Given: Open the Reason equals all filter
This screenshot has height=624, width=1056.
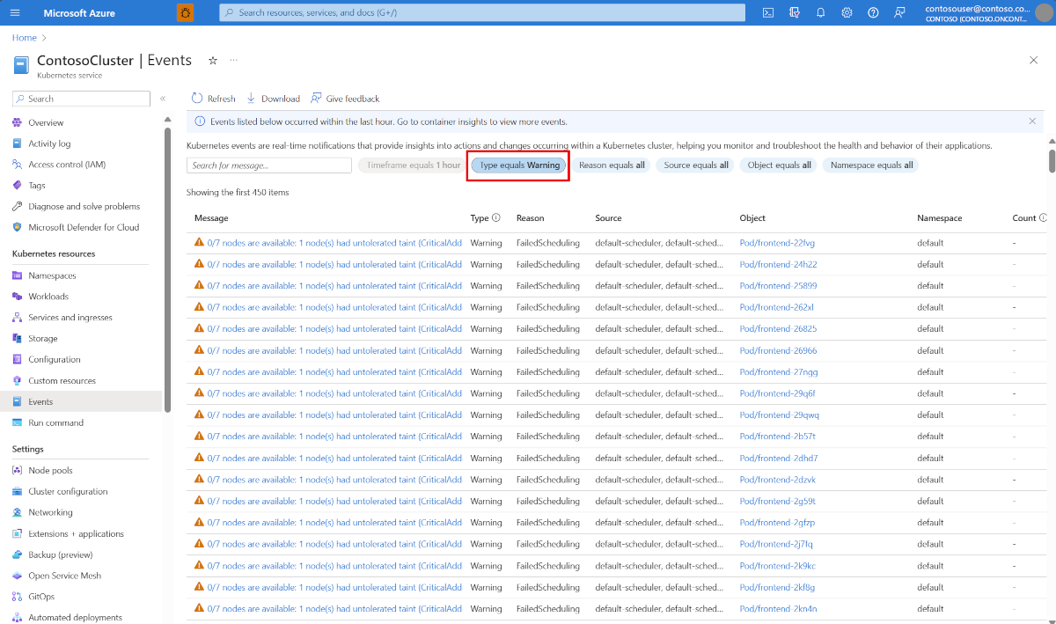Looking at the screenshot, I should (611, 165).
